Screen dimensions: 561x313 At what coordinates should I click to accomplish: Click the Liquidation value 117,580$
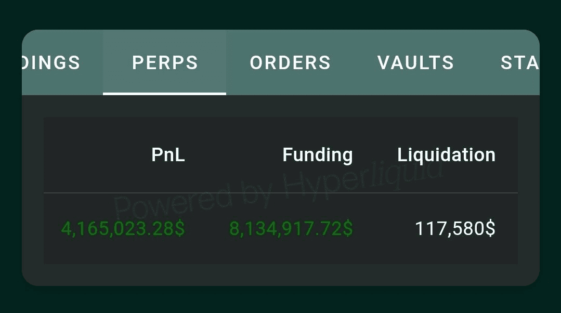pos(455,229)
